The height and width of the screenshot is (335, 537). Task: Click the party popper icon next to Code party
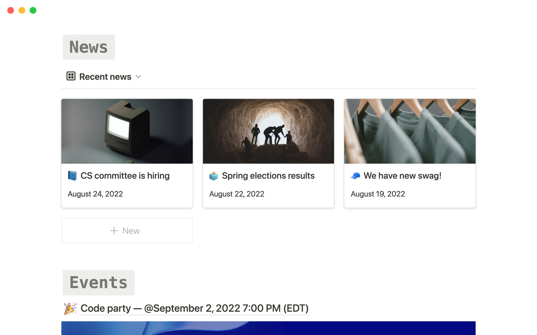[70, 308]
